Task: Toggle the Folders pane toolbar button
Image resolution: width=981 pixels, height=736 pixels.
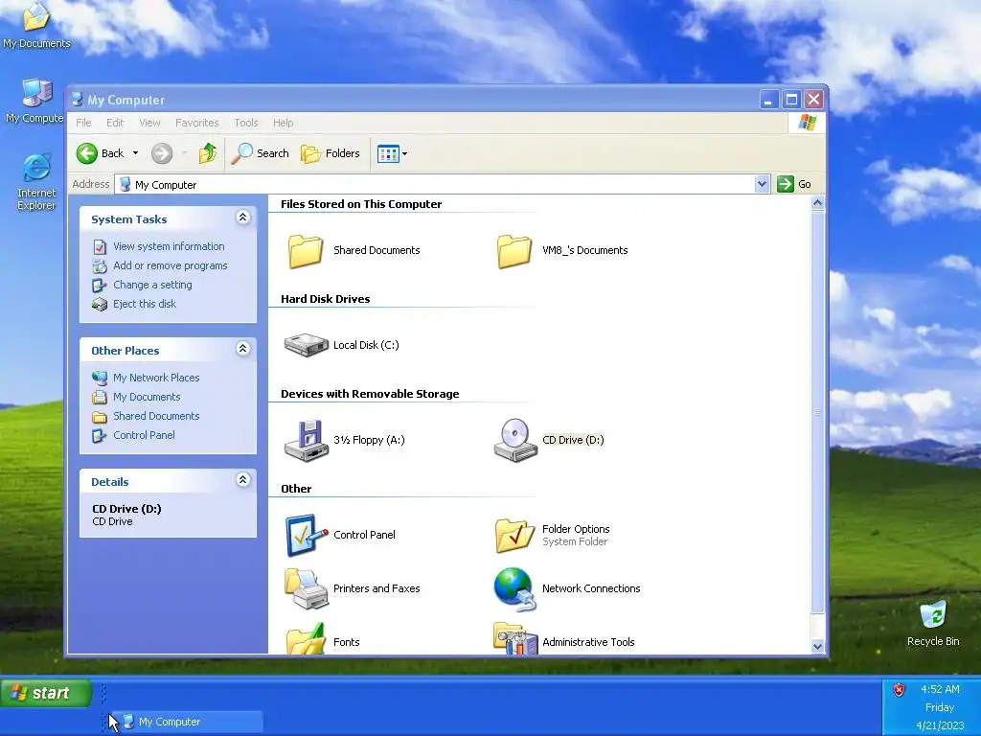Action: [x=331, y=153]
